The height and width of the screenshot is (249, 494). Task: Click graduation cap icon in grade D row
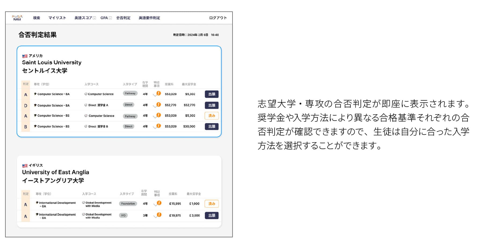click(x=35, y=105)
